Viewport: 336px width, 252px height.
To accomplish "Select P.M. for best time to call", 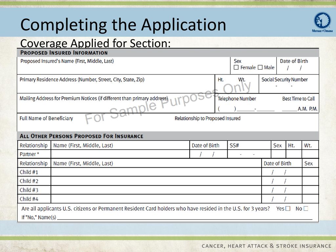I will pyautogui.click(x=313, y=109).
